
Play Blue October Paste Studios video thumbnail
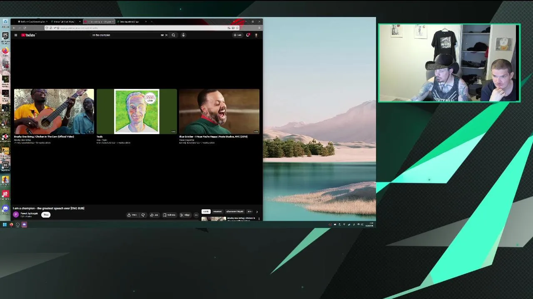(219, 111)
